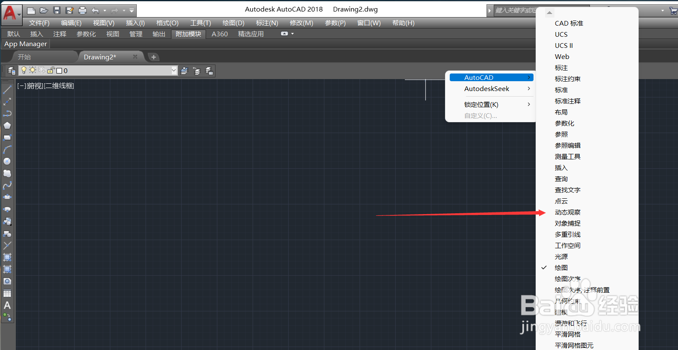Click the Make Object's Layer Current icon
Screen dimensions: 678x350
184,71
